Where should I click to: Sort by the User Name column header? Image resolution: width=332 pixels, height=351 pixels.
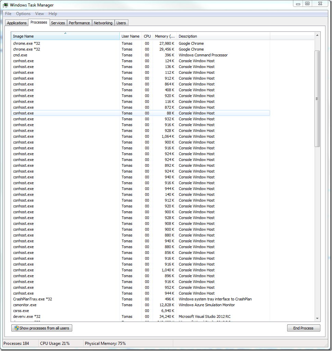(130, 36)
